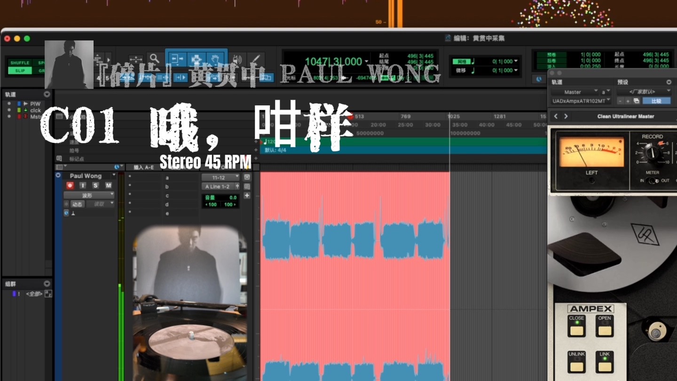Click the Paul Wong track metronome icon
This screenshot has width=677, height=381.
tap(73, 213)
